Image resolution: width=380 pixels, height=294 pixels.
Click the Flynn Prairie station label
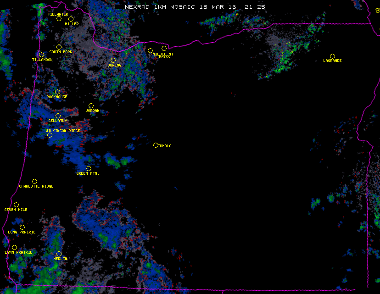pos(17,252)
